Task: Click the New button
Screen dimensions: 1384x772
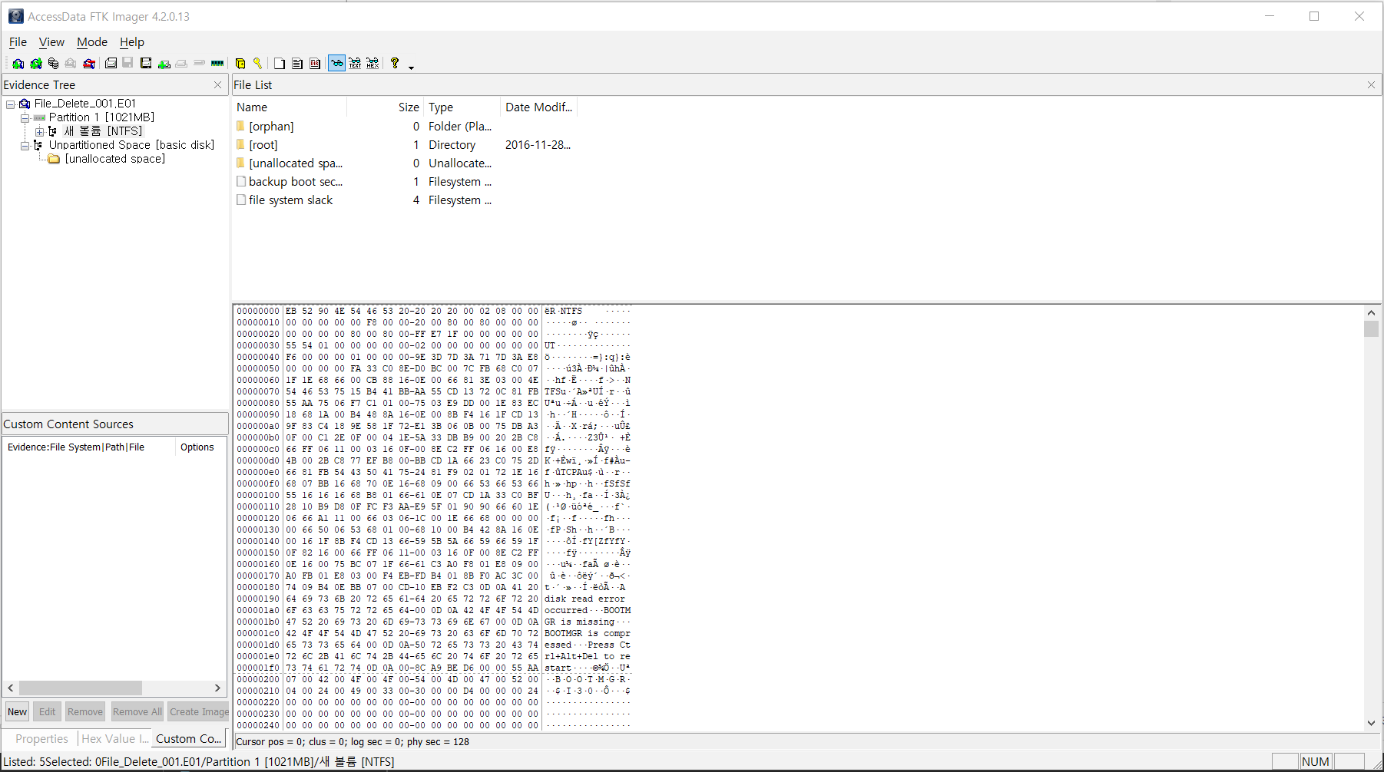Action: pyautogui.click(x=17, y=712)
